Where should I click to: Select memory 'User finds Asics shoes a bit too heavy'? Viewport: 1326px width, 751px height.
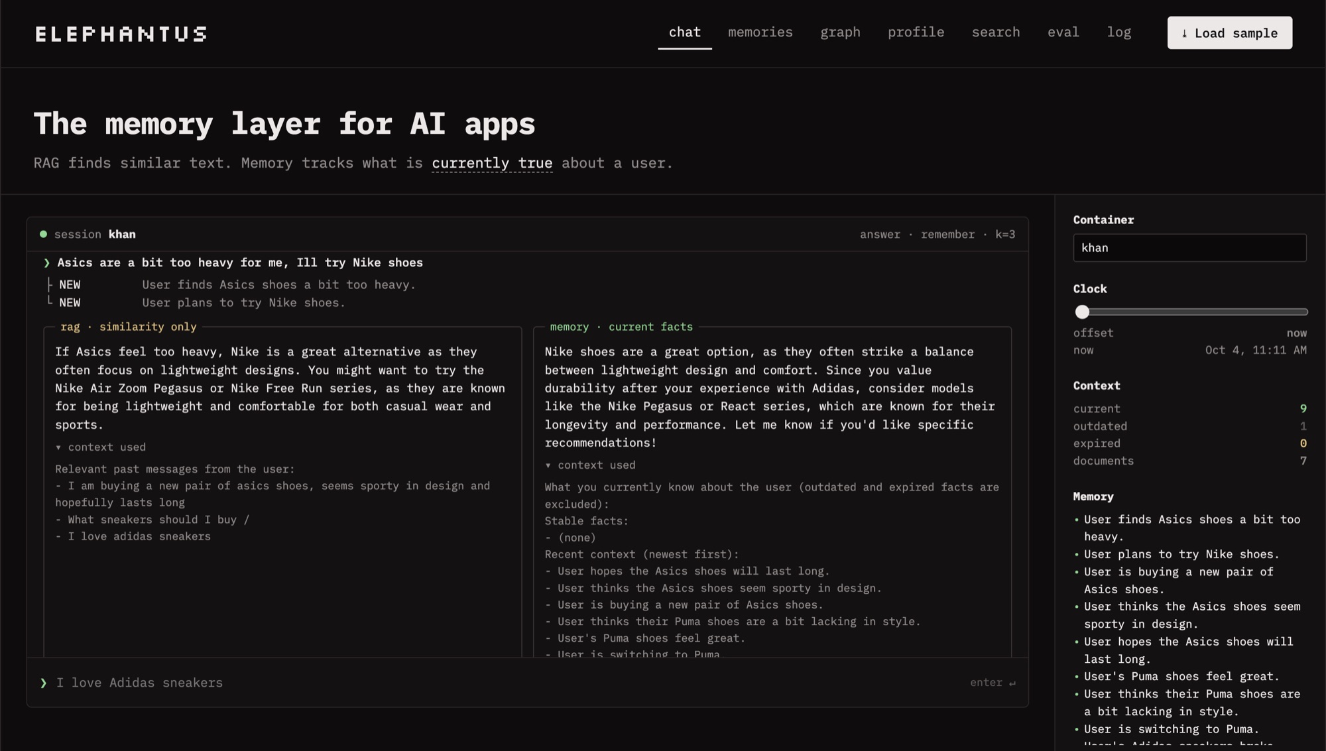(1192, 528)
